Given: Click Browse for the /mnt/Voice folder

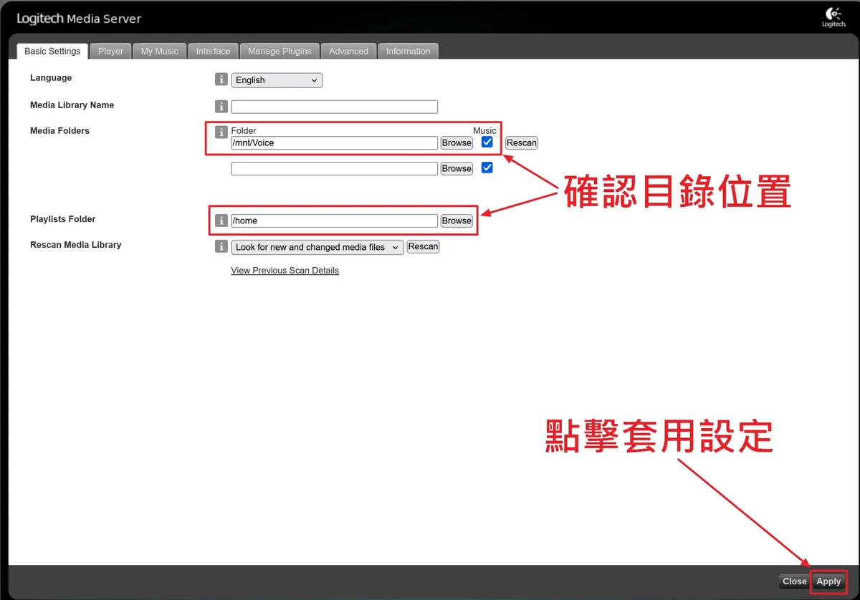Looking at the screenshot, I should (457, 142).
